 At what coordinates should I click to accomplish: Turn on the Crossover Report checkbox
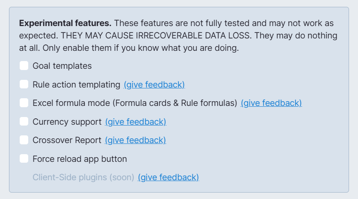coord(24,140)
